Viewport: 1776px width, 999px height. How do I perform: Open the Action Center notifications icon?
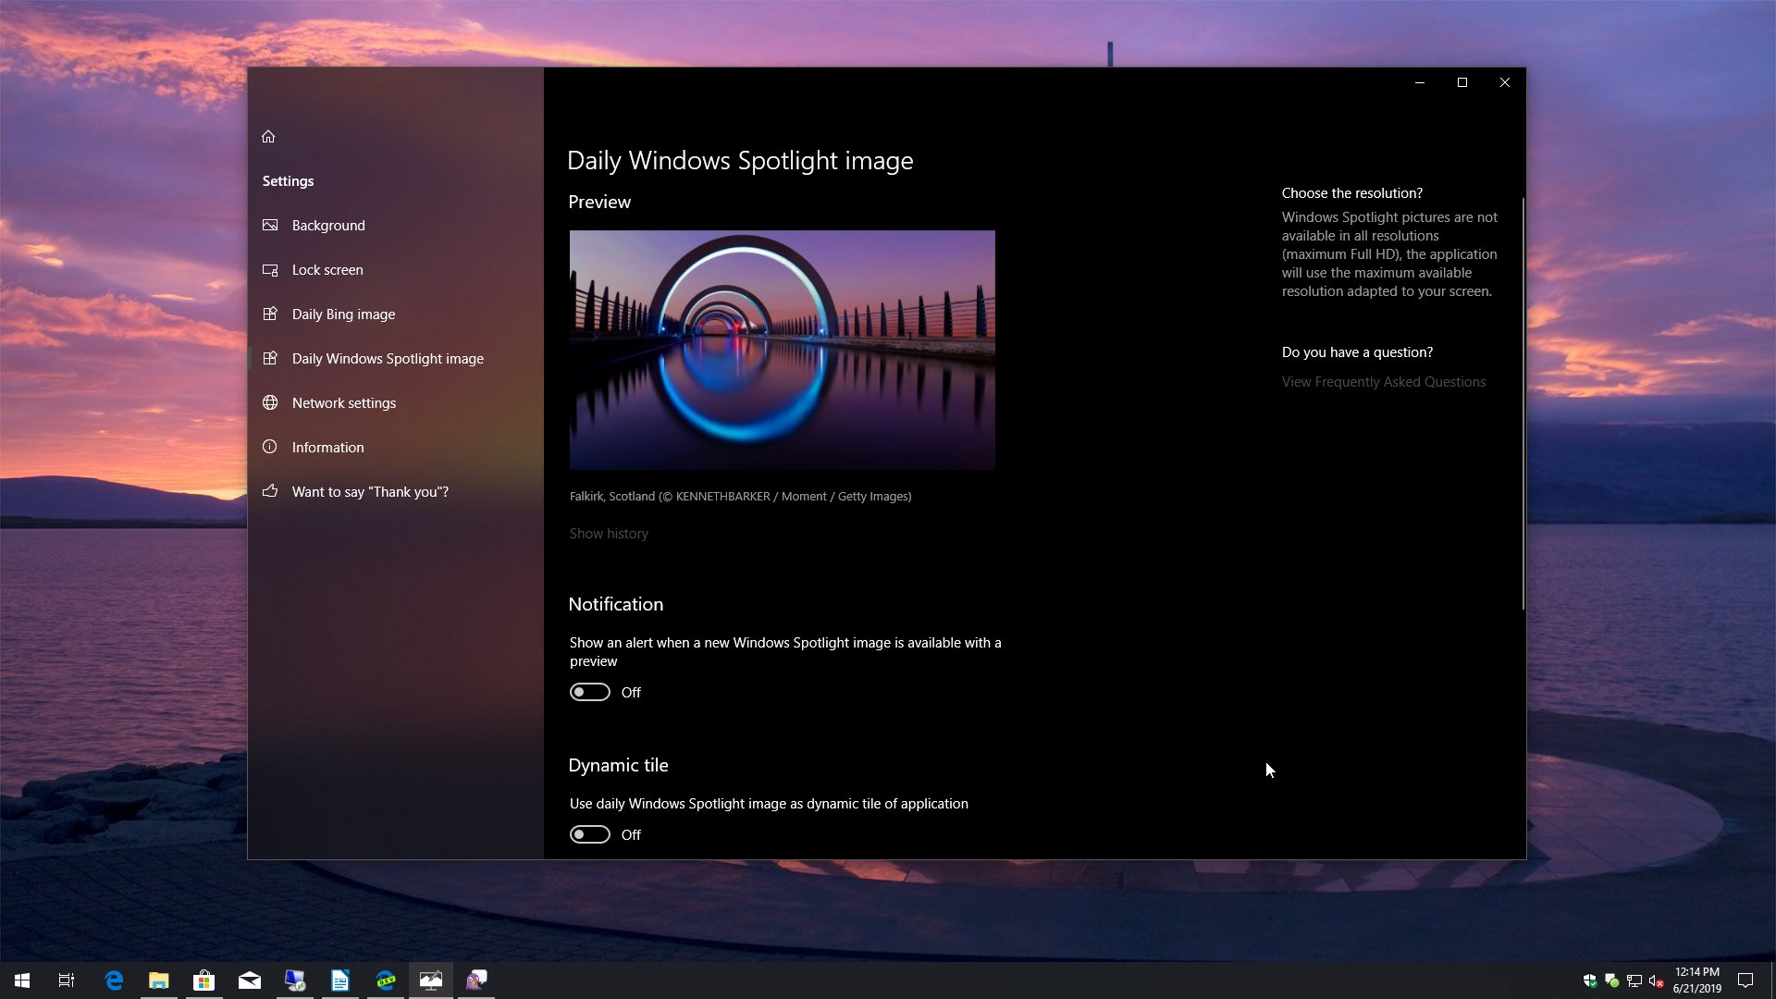(x=1745, y=980)
